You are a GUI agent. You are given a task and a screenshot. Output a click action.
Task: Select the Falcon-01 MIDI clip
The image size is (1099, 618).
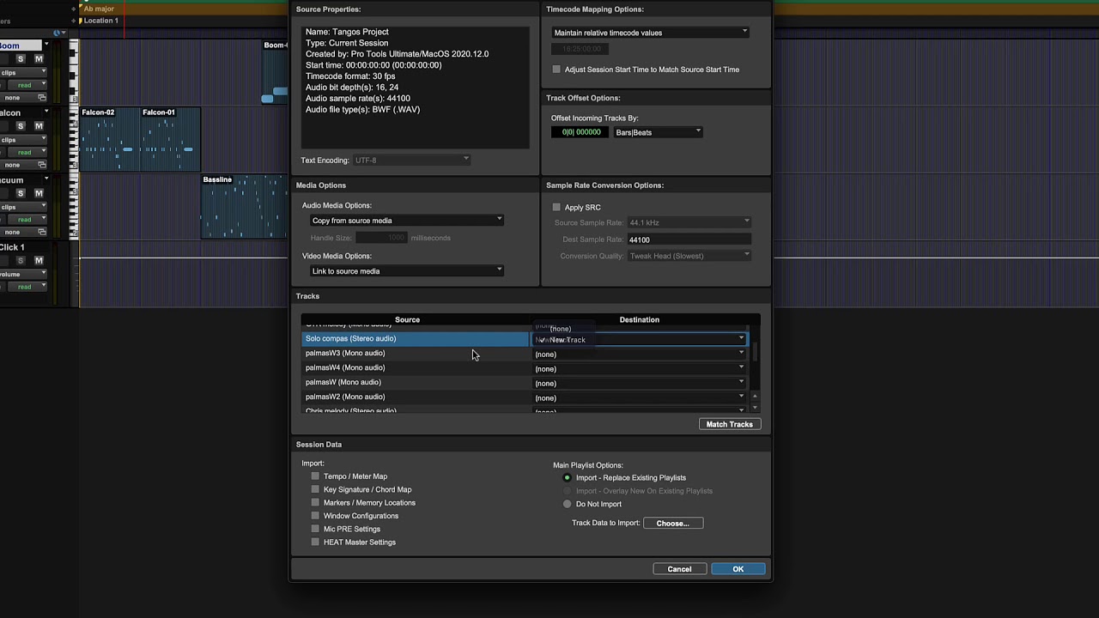point(170,140)
